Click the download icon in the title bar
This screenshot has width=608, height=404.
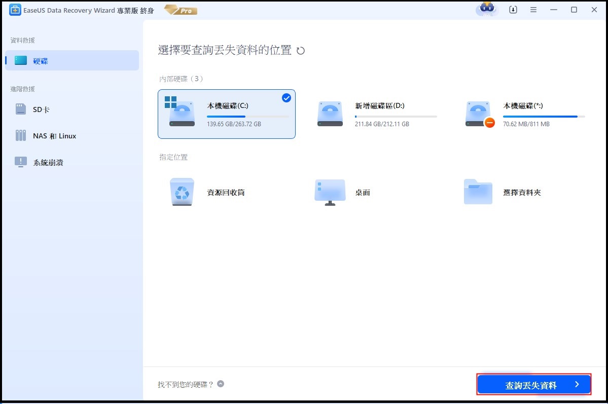point(513,9)
